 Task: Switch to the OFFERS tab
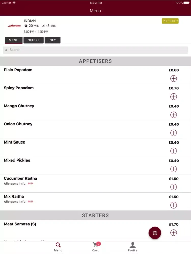coord(33,40)
